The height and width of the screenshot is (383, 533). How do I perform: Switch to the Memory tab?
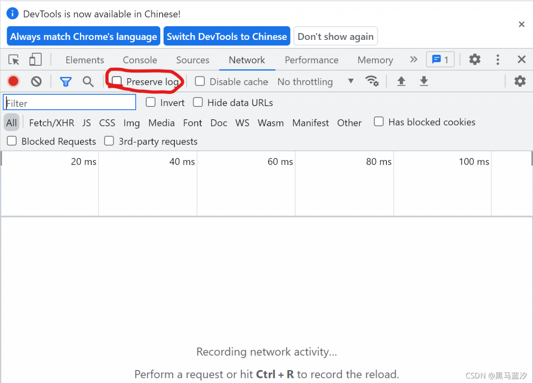point(375,60)
